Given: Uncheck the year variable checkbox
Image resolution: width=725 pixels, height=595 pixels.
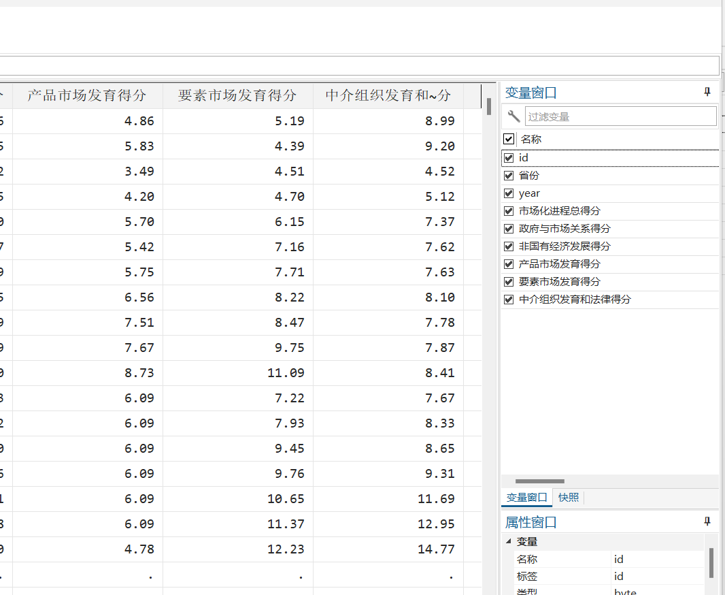Looking at the screenshot, I should pos(509,193).
